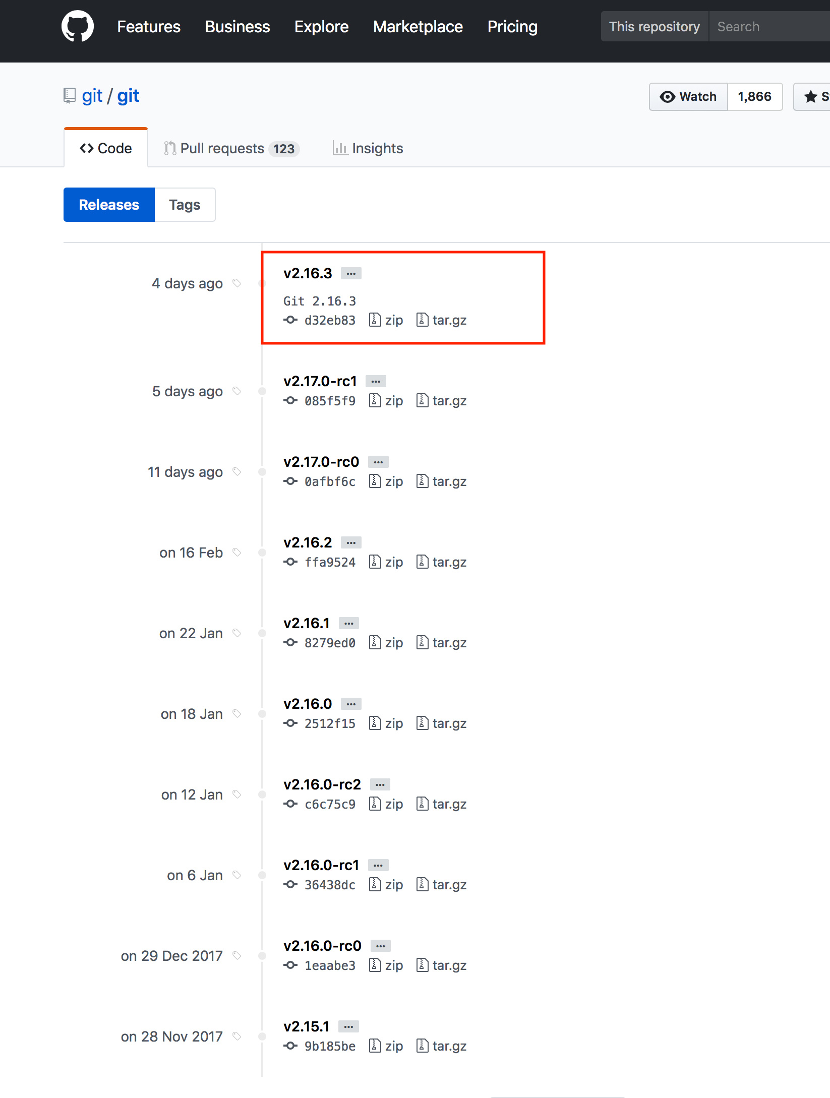Download the v2.16.2 zip archive
830x1098 pixels.
(x=386, y=562)
